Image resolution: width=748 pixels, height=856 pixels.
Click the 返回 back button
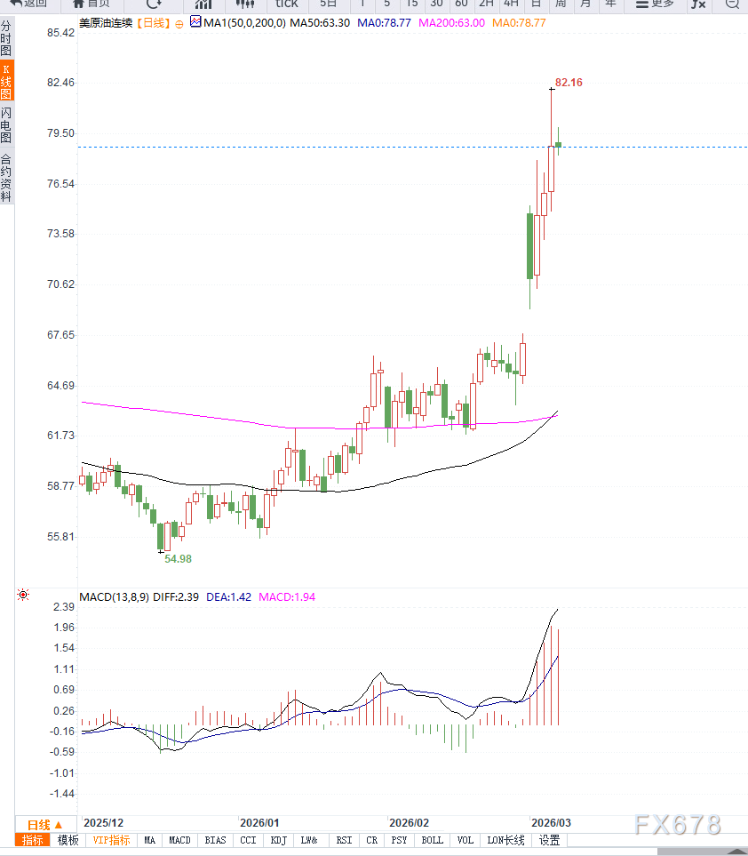point(28,4)
